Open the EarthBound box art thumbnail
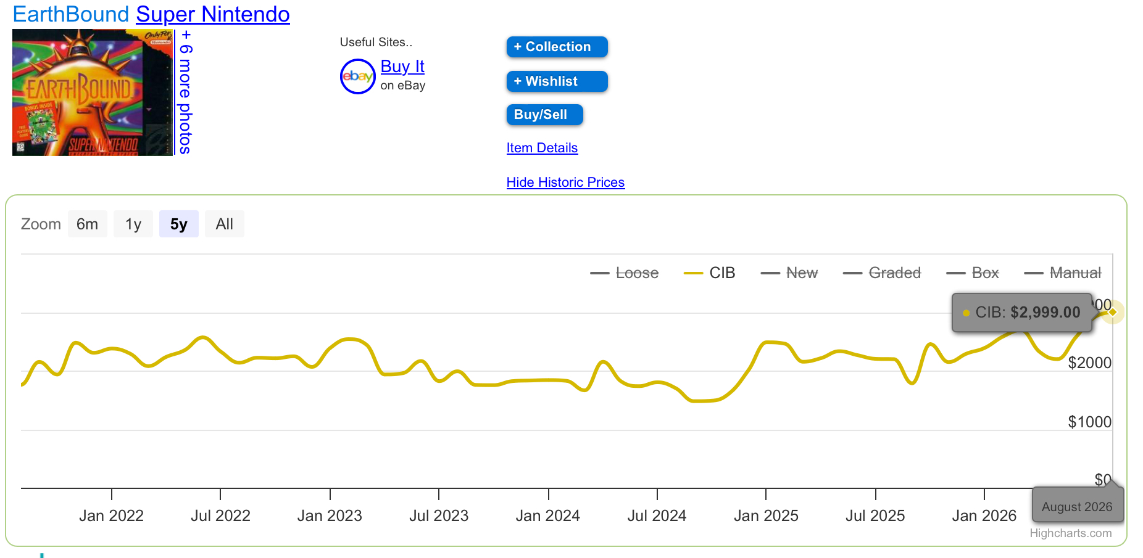This screenshot has height=558, width=1143. pos(93,92)
